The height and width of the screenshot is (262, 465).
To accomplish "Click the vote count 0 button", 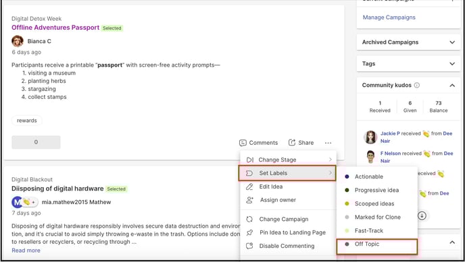I will 36,142.
